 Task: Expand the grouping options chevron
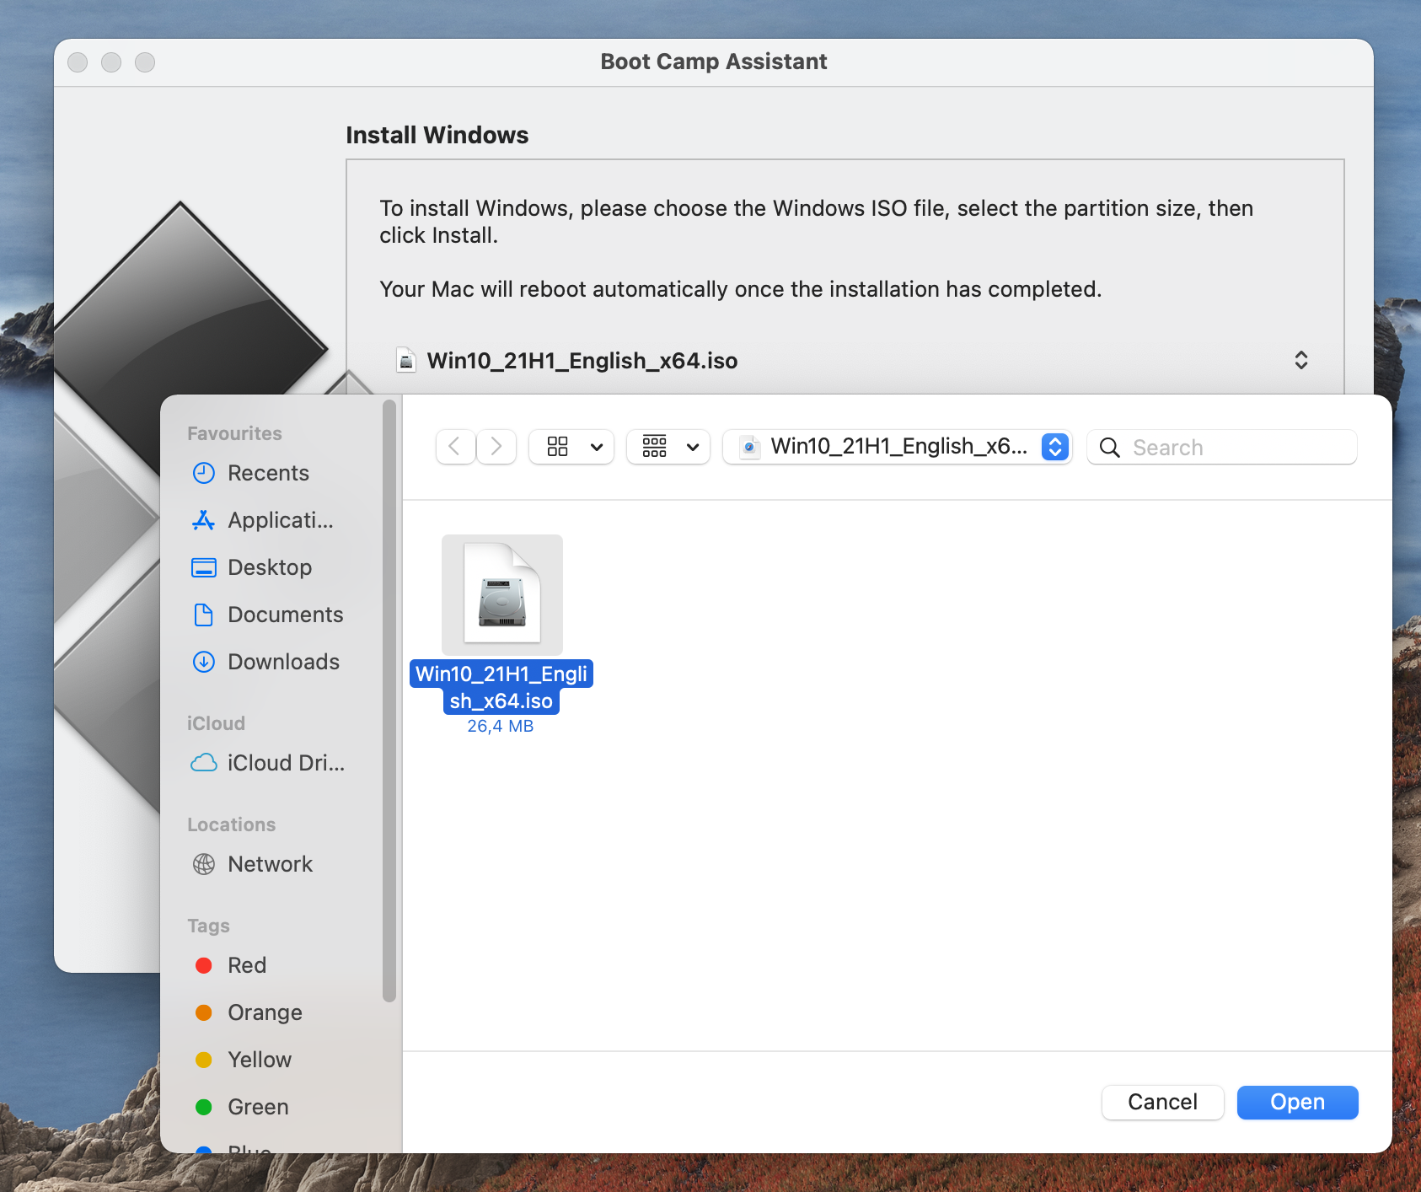pyautogui.click(x=693, y=447)
